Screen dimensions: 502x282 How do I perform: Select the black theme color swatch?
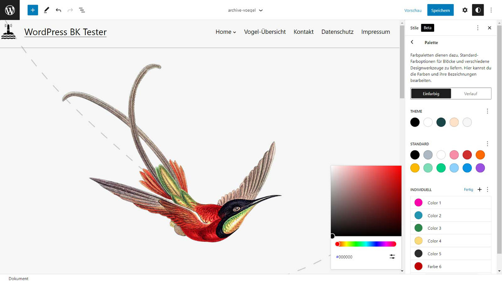(x=415, y=122)
